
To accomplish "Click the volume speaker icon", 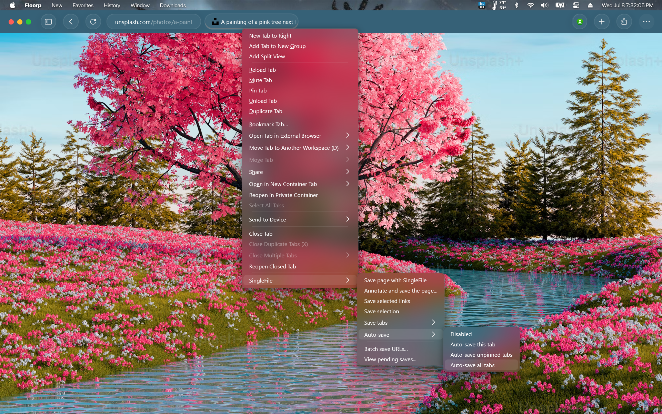I will [x=544, y=5].
